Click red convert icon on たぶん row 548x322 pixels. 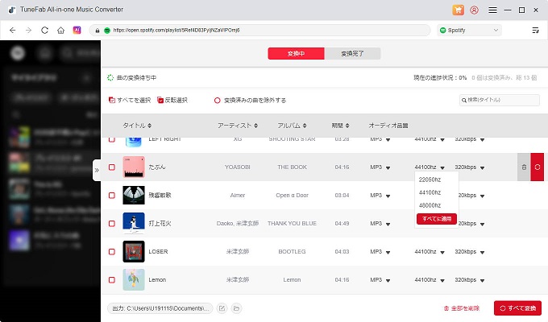tap(538, 167)
